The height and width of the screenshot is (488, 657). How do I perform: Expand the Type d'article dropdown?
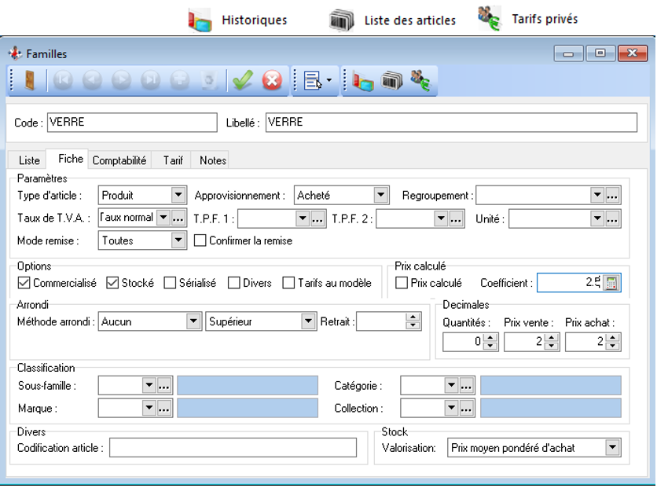pyautogui.click(x=178, y=196)
